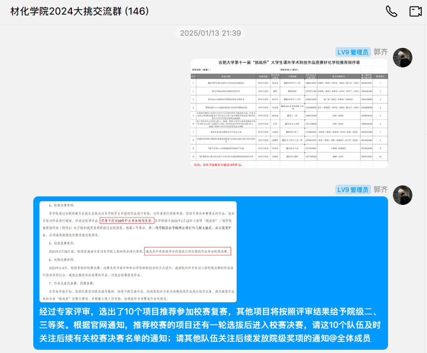Screen dimensions: 427x353
Task: Click sender name 郭齐 above the blue message
Action: [380, 189]
